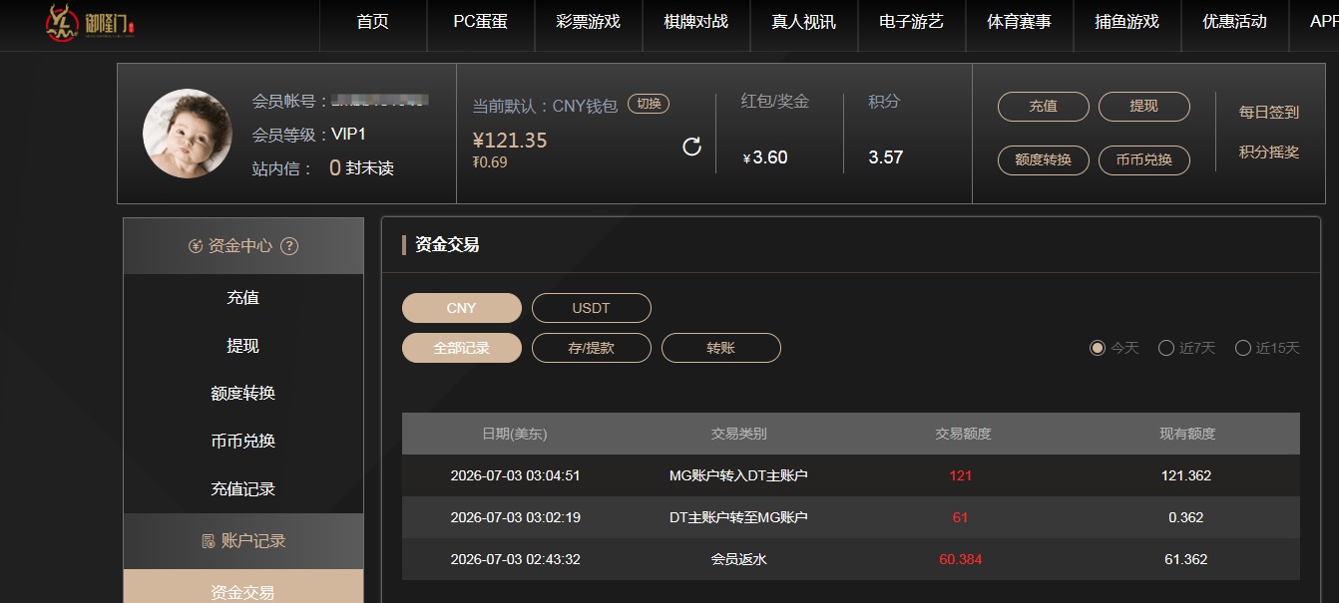This screenshot has width=1339, height=603.
Task: Open PC蛋蛋 in the top navigation
Action: point(480,22)
